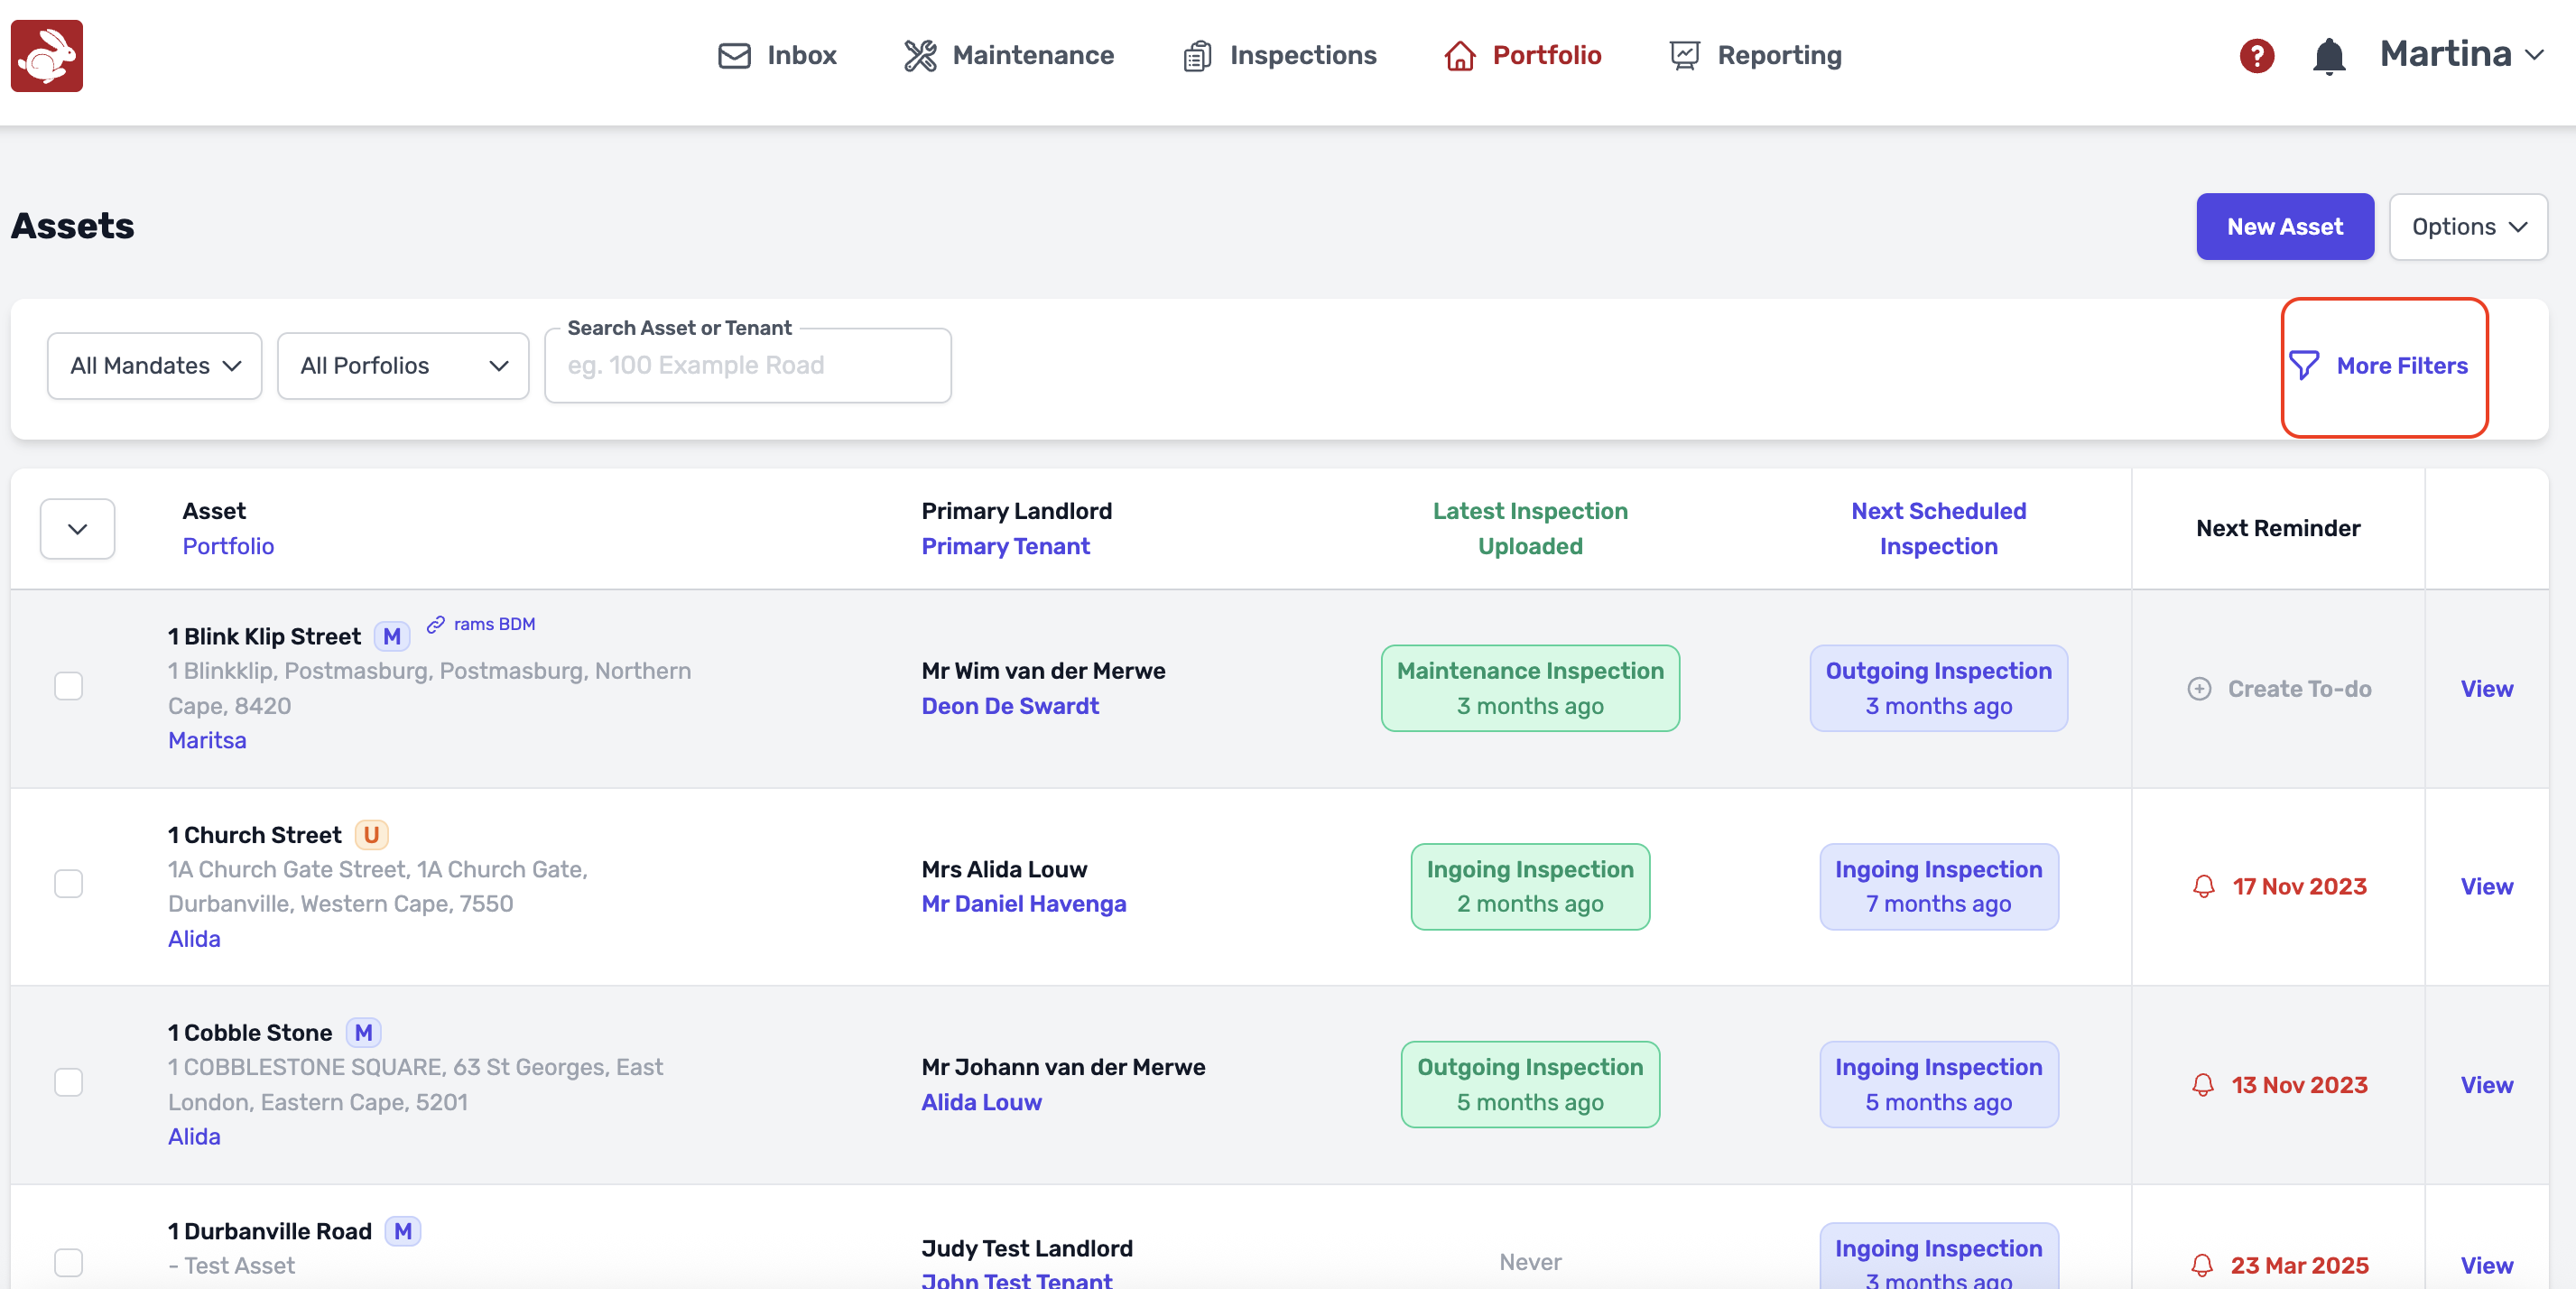Click the plus icon beside Create To-do
Image resolution: width=2576 pixels, height=1289 pixels.
coord(2199,688)
